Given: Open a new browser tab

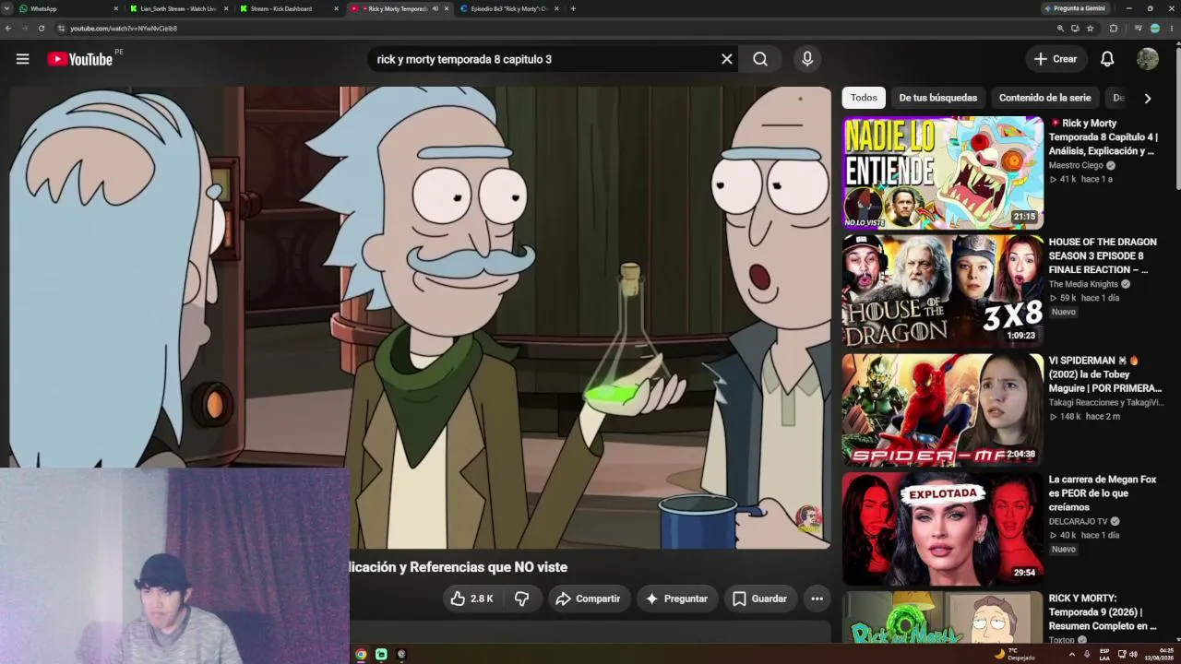Looking at the screenshot, I should (x=573, y=8).
